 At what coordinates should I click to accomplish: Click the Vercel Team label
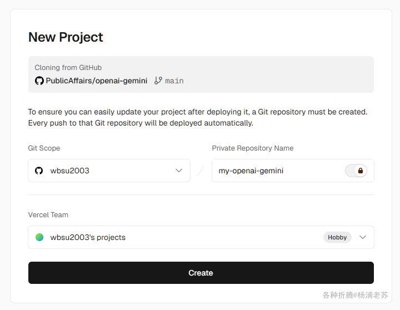[48, 215]
